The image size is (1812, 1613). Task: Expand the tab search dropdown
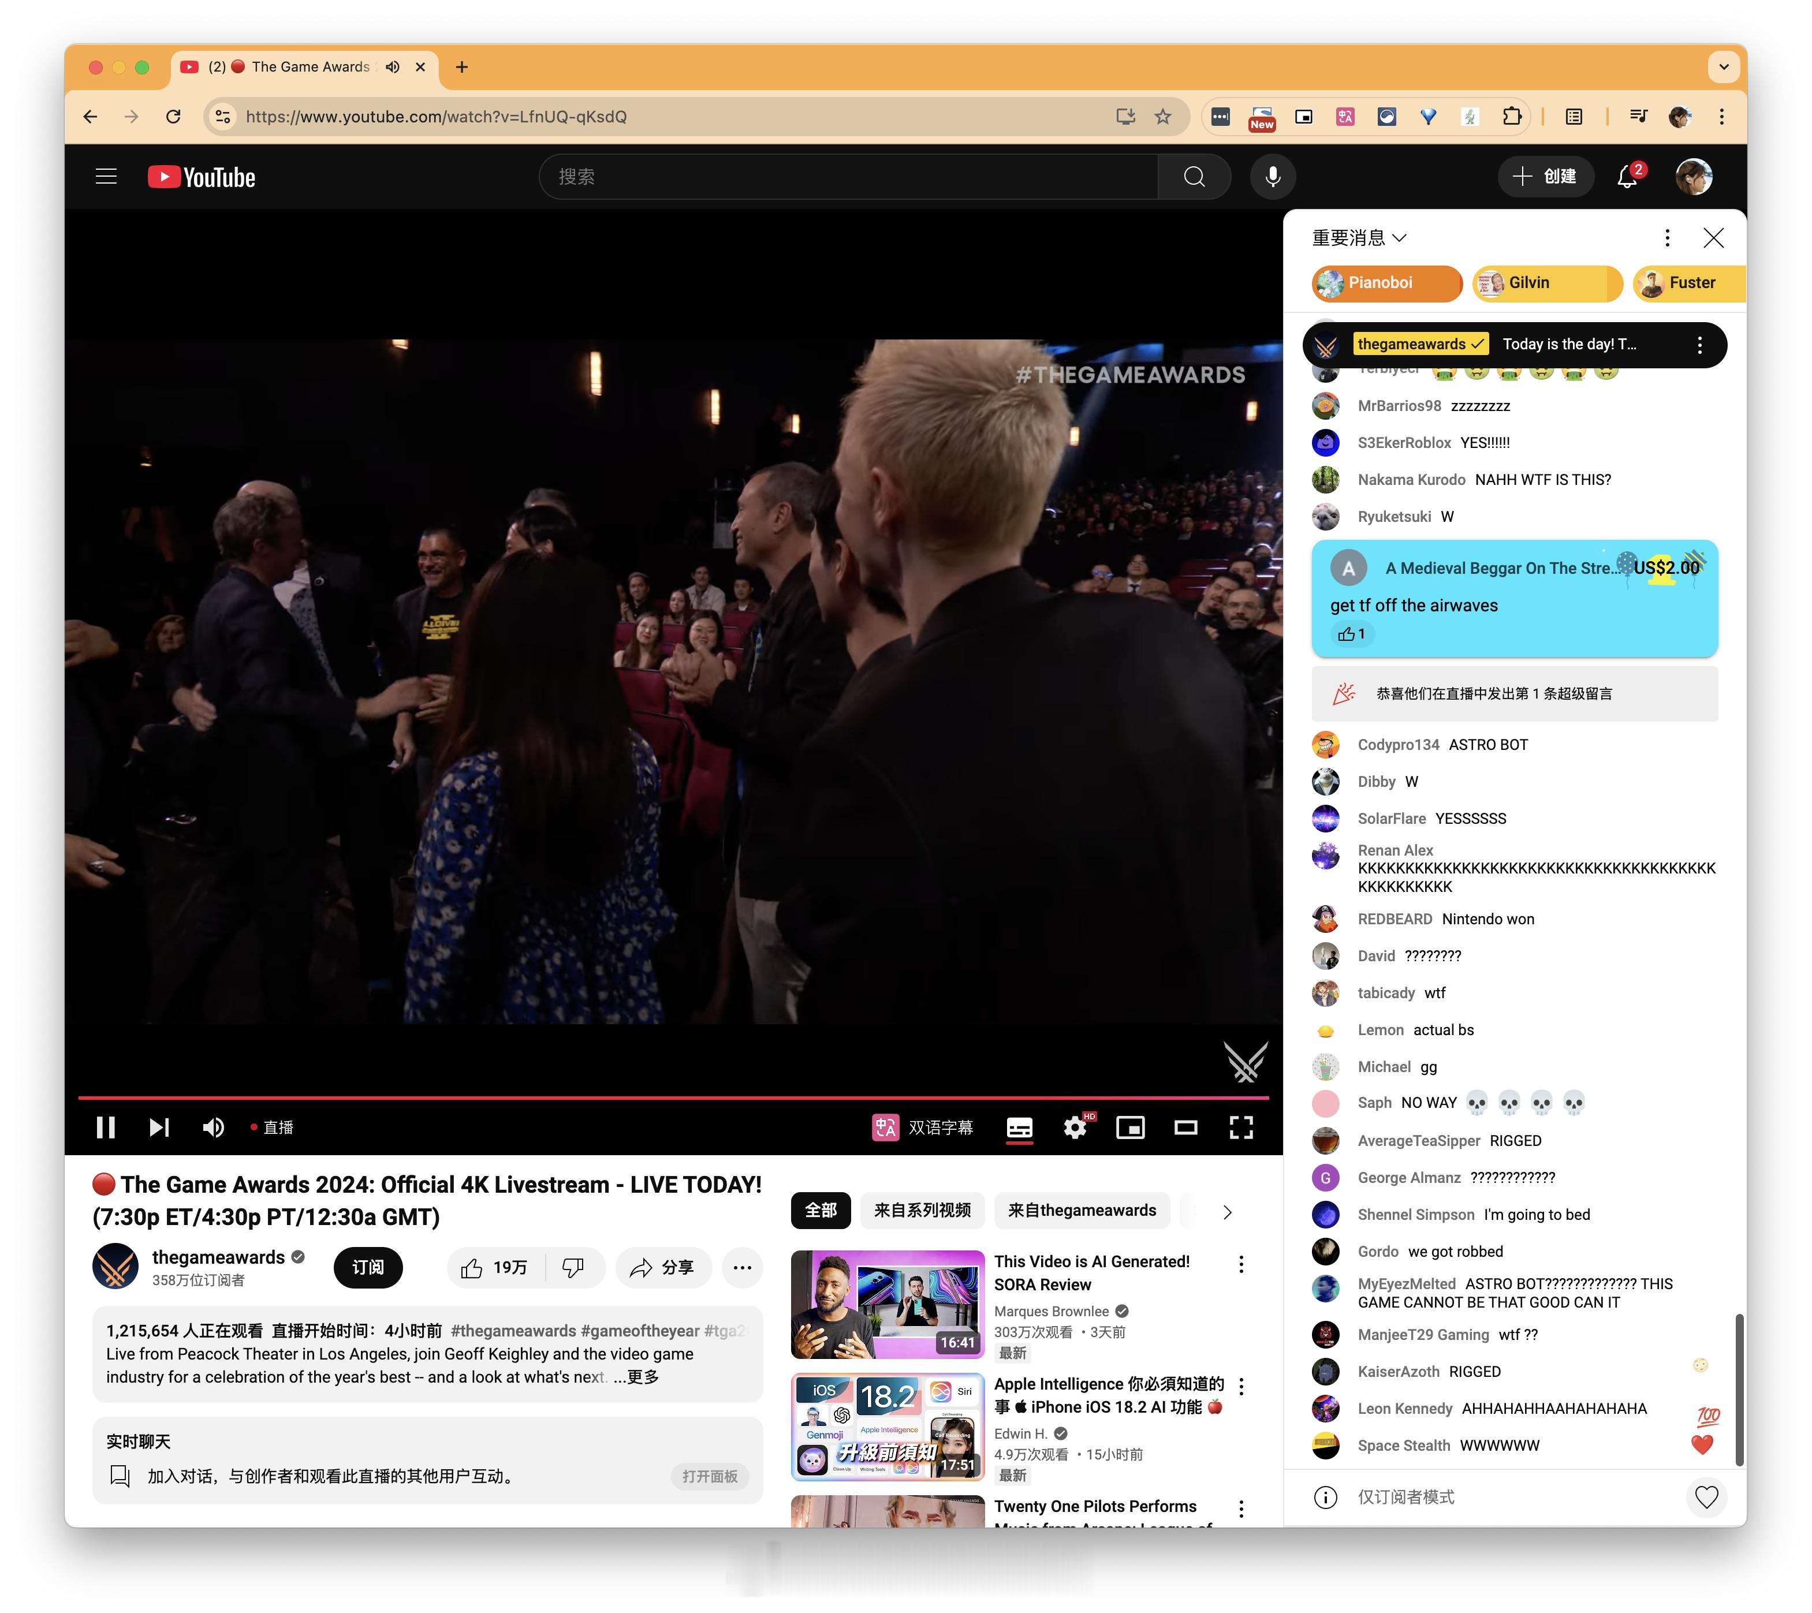[x=1724, y=68]
